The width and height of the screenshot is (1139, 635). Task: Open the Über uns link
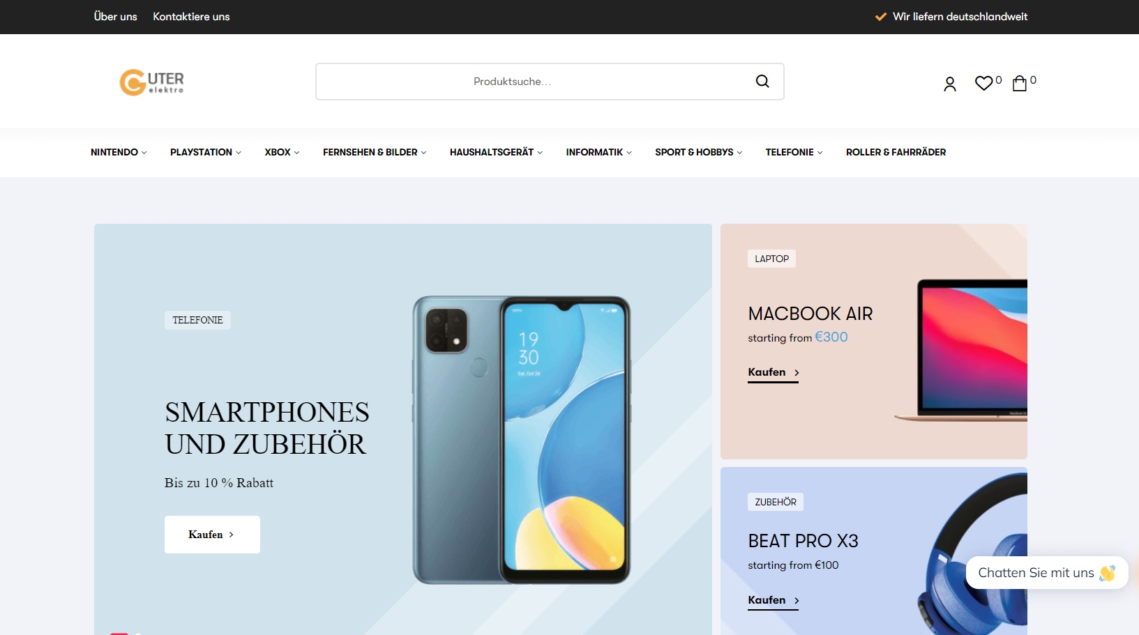(116, 17)
